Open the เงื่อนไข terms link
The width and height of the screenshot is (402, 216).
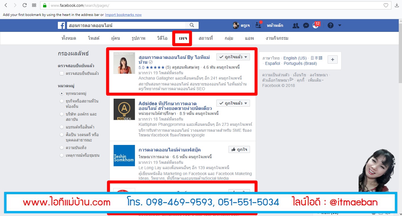tap(300, 75)
